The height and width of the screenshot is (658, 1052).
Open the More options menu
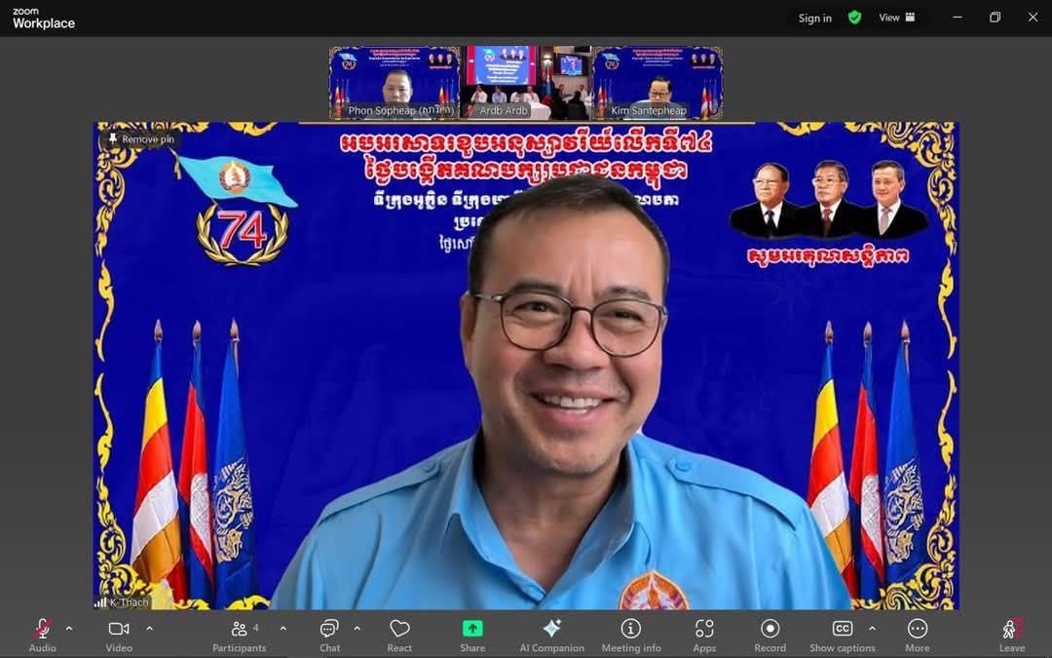coord(917,633)
